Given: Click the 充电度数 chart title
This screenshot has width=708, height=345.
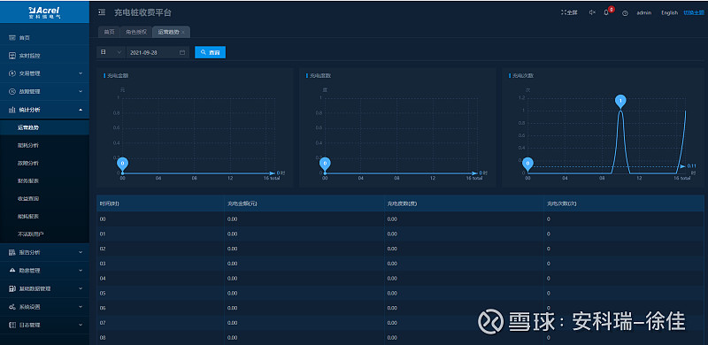Looking at the screenshot, I should pos(320,75).
